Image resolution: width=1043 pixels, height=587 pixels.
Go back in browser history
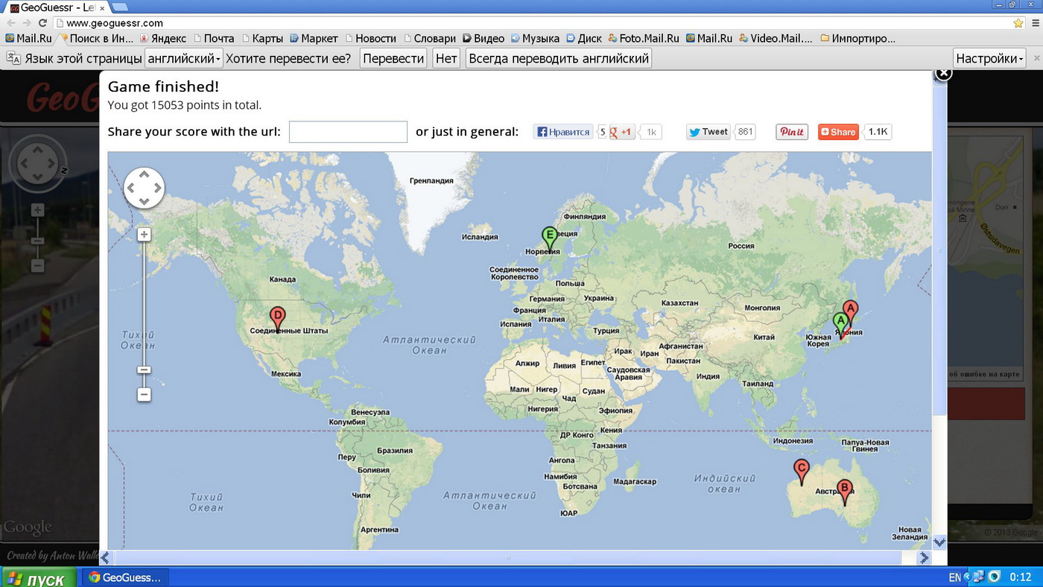10,23
